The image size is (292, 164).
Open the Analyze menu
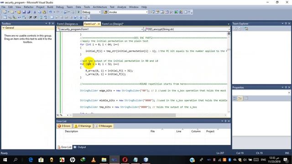(122, 7)
